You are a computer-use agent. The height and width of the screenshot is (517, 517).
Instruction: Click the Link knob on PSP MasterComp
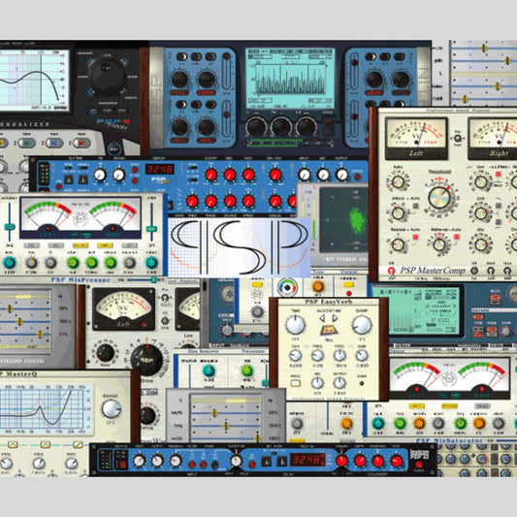point(481,213)
